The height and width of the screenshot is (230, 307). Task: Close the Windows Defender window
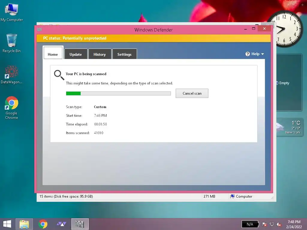tap(264, 28)
